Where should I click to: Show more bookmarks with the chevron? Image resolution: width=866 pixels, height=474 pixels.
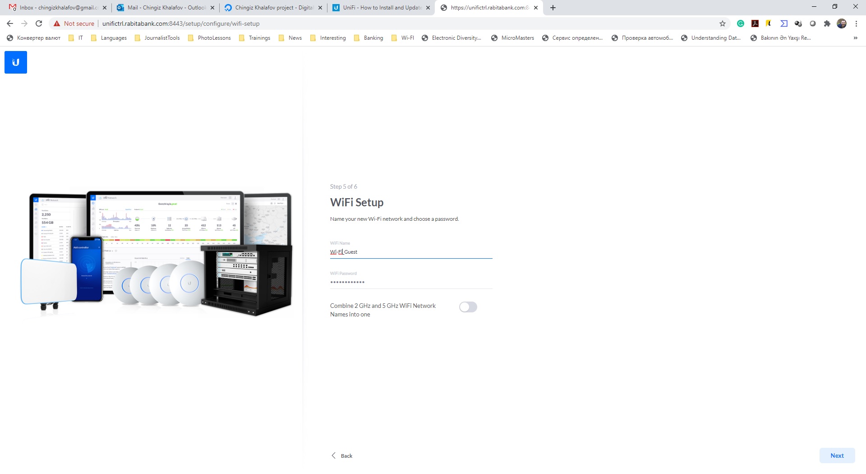[856, 38]
